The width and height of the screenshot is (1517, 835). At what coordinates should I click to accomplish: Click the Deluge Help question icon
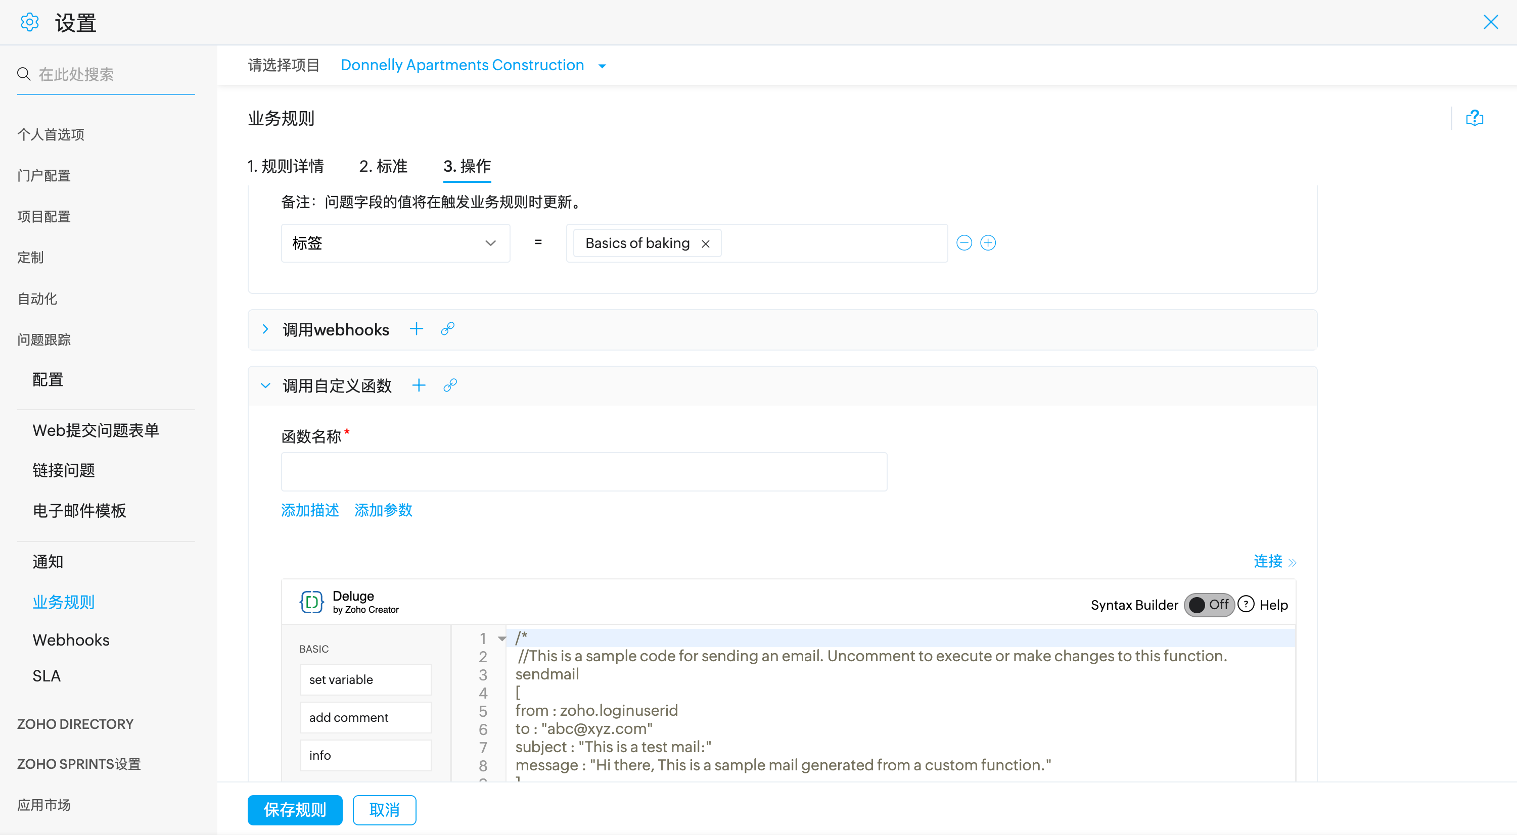[x=1246, y=604]
